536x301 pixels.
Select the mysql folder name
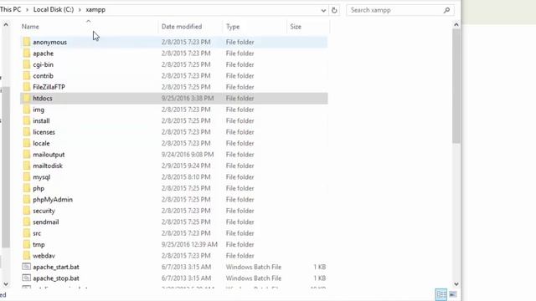pos(42,177)
